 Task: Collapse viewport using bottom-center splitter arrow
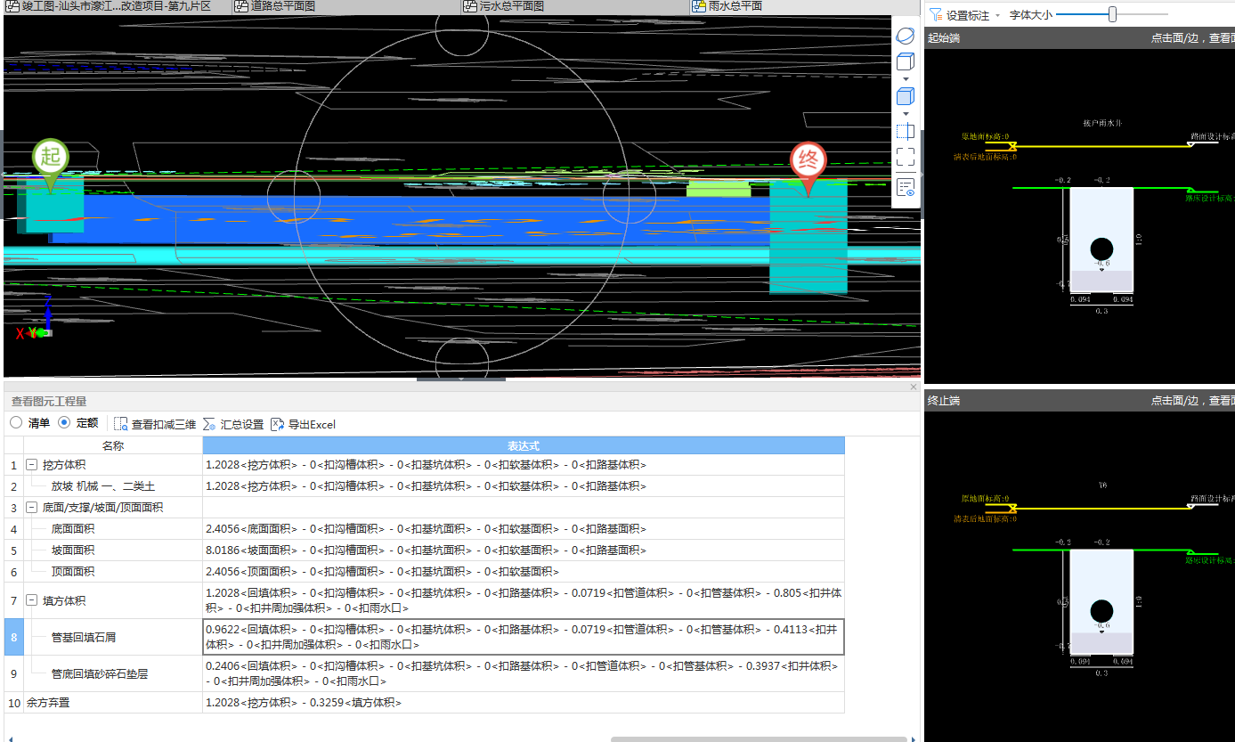pyautogui.click(x=461, y=379)
